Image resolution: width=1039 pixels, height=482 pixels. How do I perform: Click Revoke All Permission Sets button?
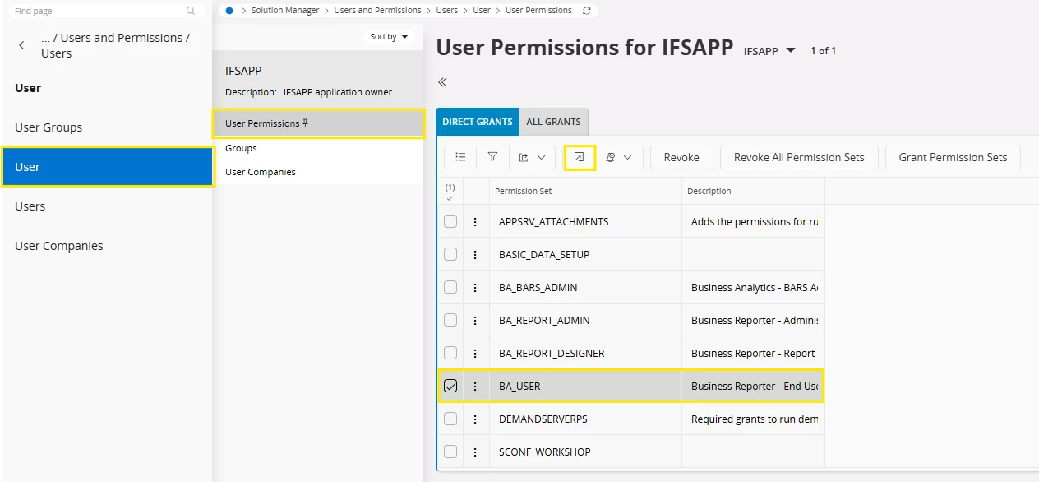click(798, 157)
